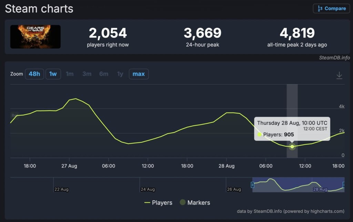This screenshot has width=353, height=222.
Task: Toggle the Markers series in legend
Action: coord(195,203)
